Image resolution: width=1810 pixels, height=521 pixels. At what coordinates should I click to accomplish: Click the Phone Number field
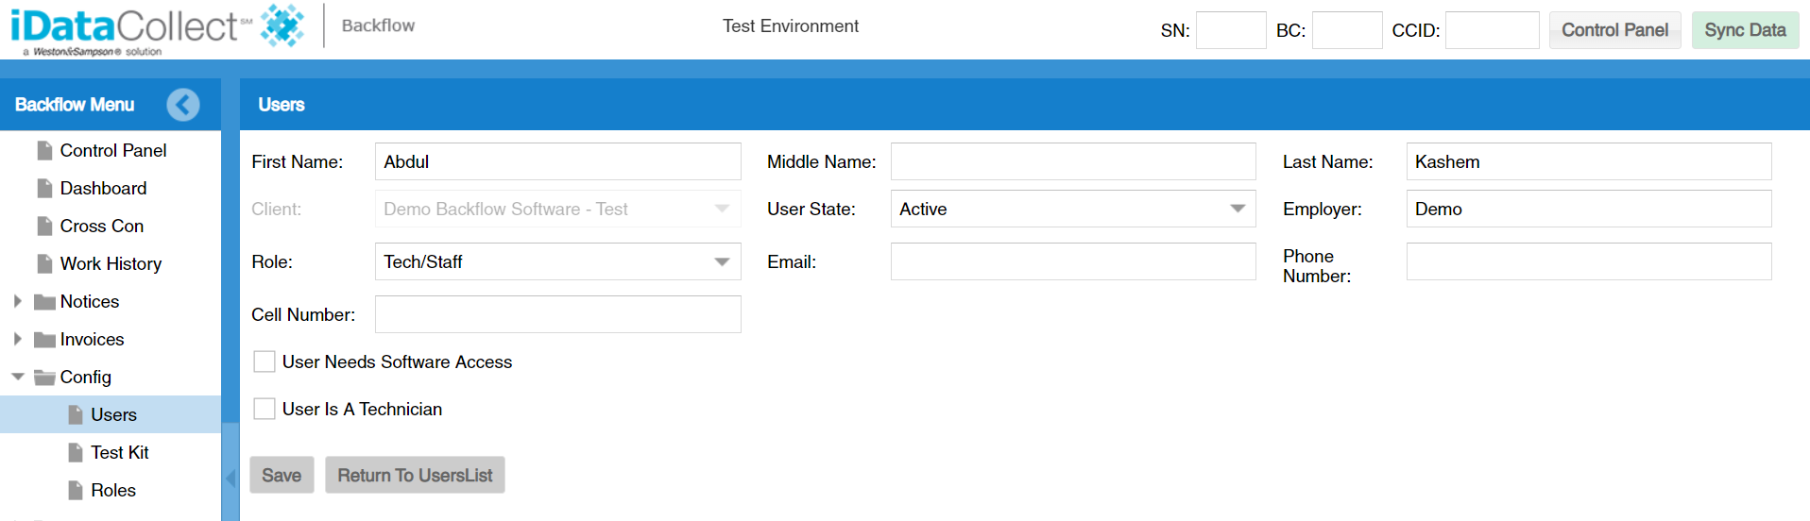[x=1589, y=261]
